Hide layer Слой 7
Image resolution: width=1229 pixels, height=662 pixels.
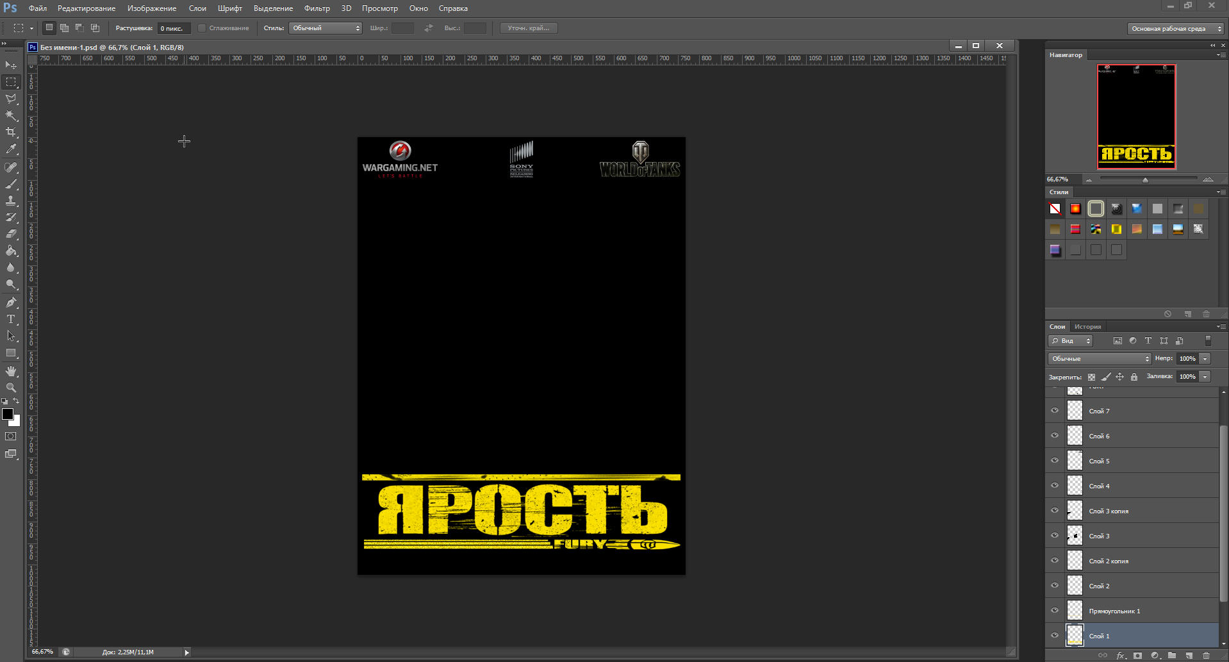(x=1055, y=411)
